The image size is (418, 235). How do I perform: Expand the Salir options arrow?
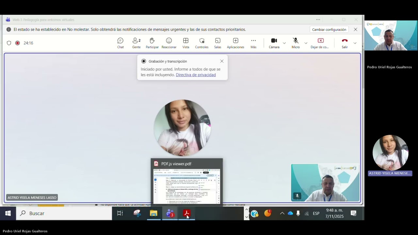point(355,43)
